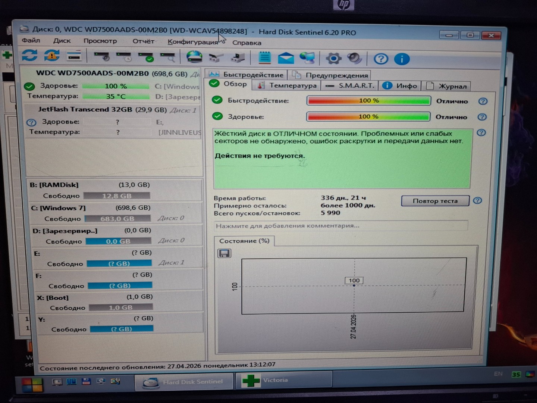This screenshot has height=403, width=537.
Task: Click the comment field below disk statistics
Action: (x=341, y=226)
